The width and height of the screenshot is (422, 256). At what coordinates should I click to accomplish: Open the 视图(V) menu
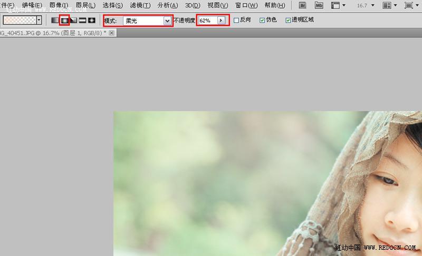[217, 5]
